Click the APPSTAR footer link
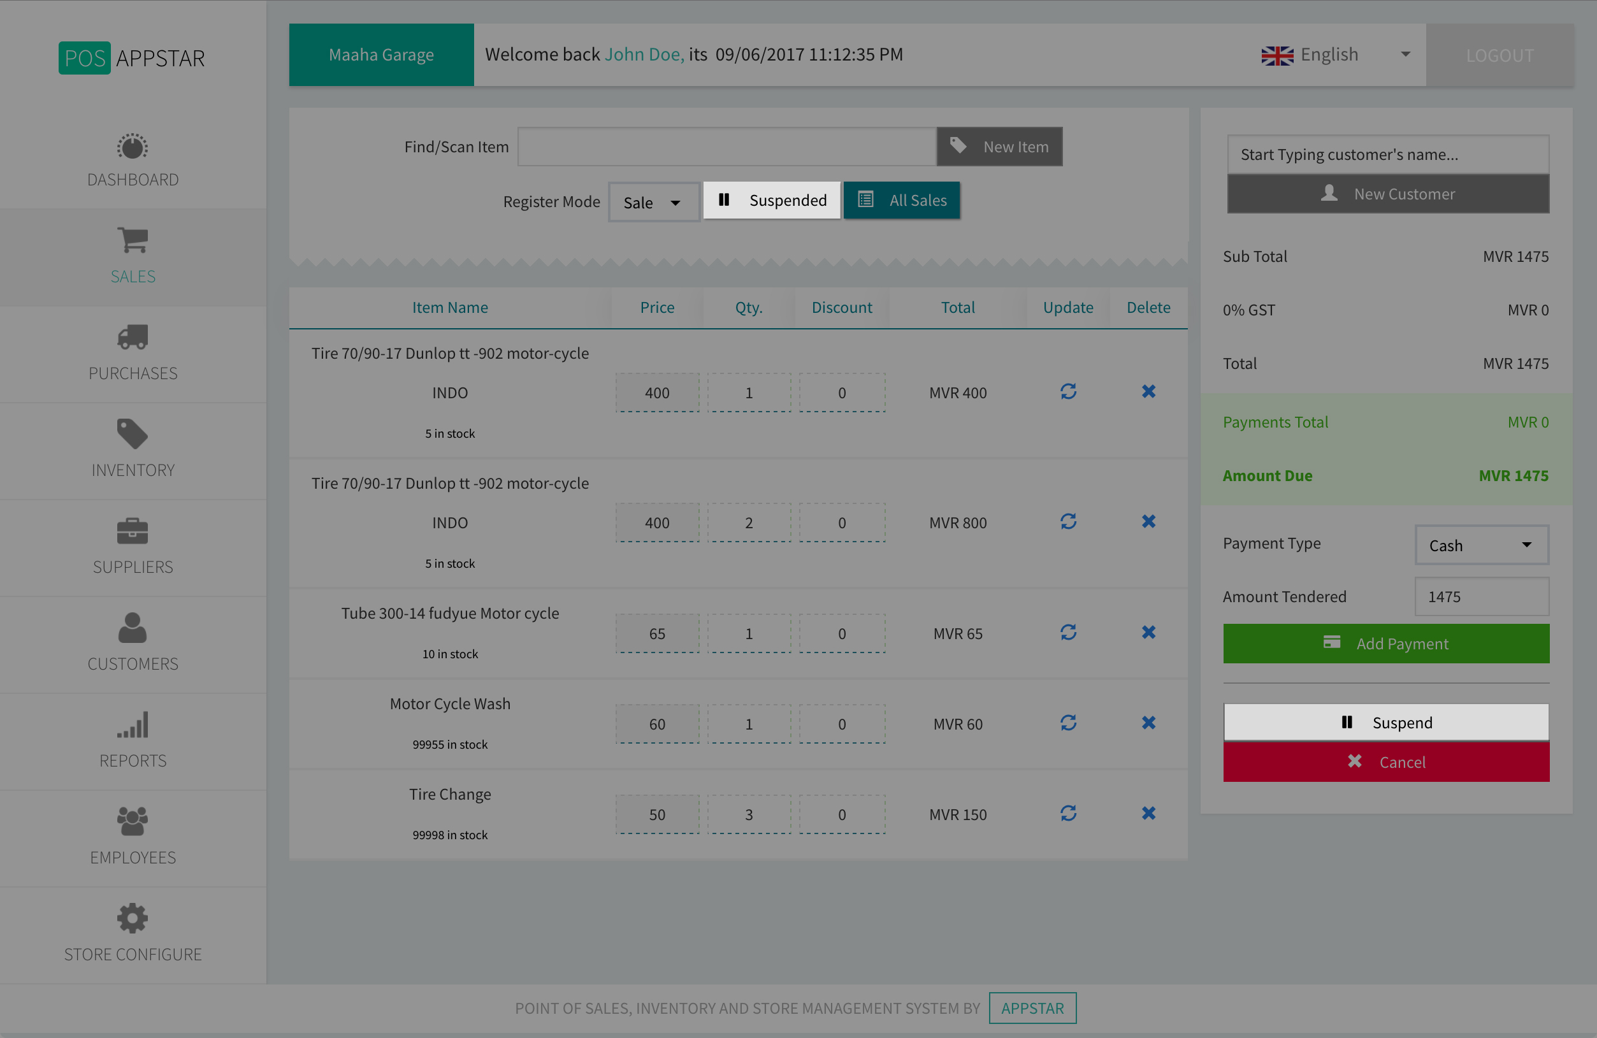This screenshot has height=1038, width=1597. coord(1031,1008)
